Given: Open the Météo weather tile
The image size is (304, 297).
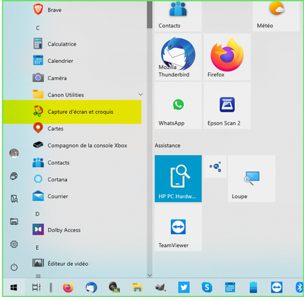Looking at the screenshot, I should click(x=276, y=16).
